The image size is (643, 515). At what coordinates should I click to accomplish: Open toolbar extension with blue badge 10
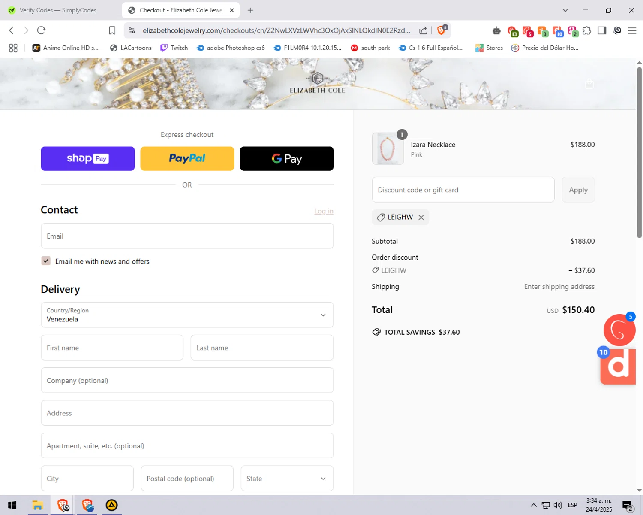click(x=558, y=31)
